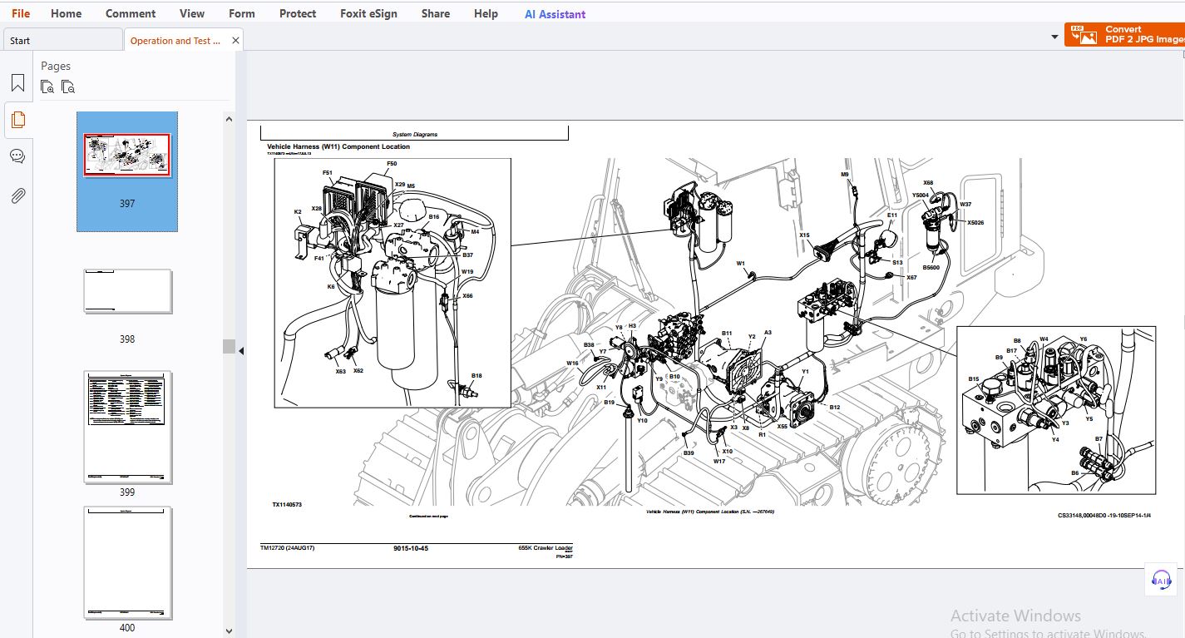The width and height of the screenshot is (1185, 638).
Task: Open the Share ribbon tab
Action: point(436,13)
